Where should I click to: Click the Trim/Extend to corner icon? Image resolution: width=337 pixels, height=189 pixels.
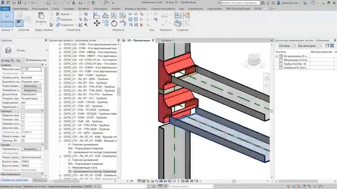click(123, 23)
